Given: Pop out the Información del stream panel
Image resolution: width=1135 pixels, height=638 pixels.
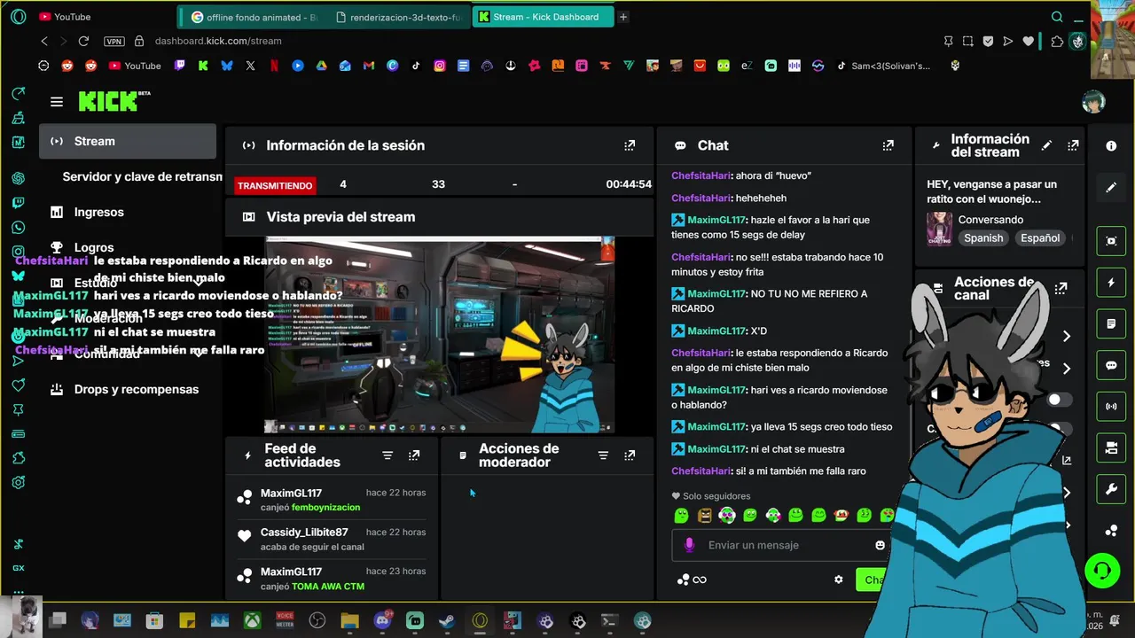Looking at the screenshot, I should pos(1073,145).
